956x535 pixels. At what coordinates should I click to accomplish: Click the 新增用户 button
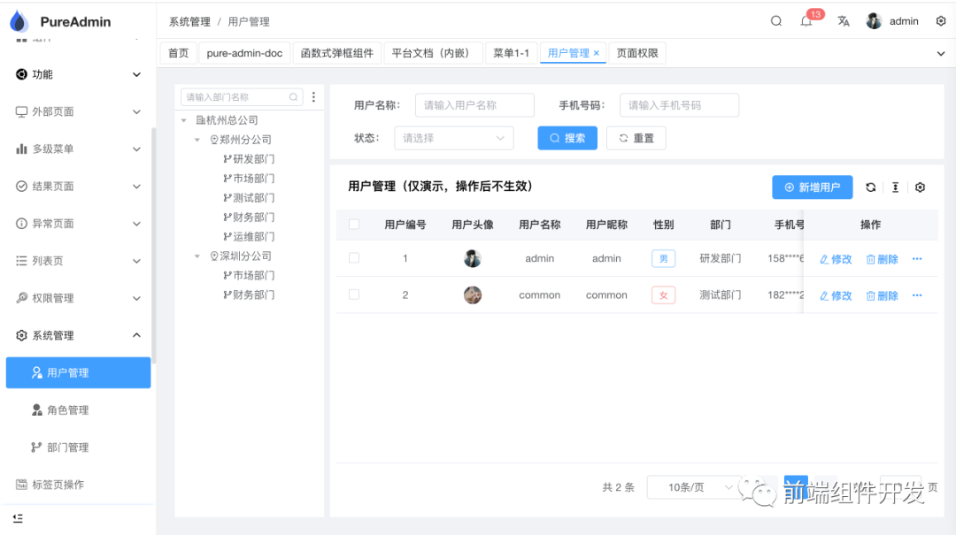pos(812,187)
